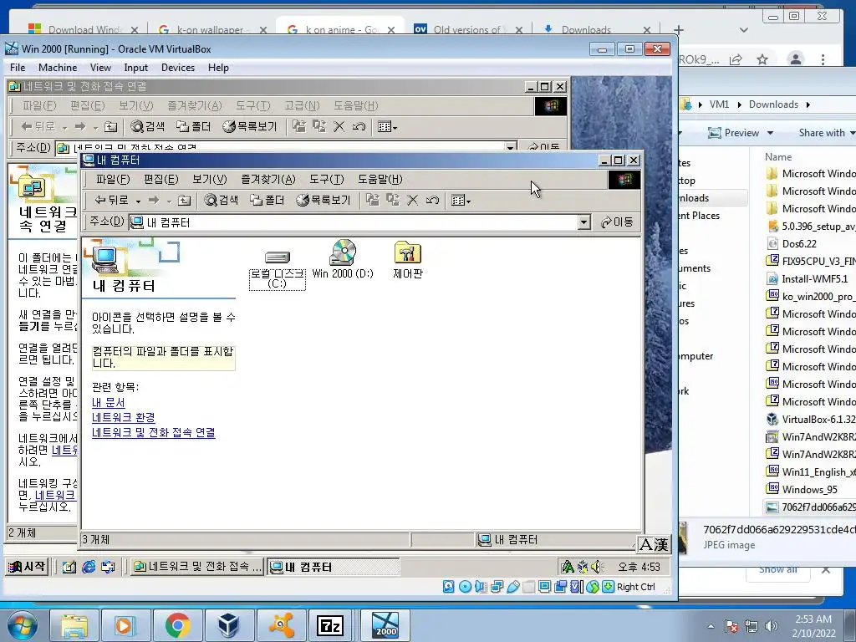Click VirtualBox USB status icon
This screenshot has width=856, height=642.
click(x=512, y=587)
